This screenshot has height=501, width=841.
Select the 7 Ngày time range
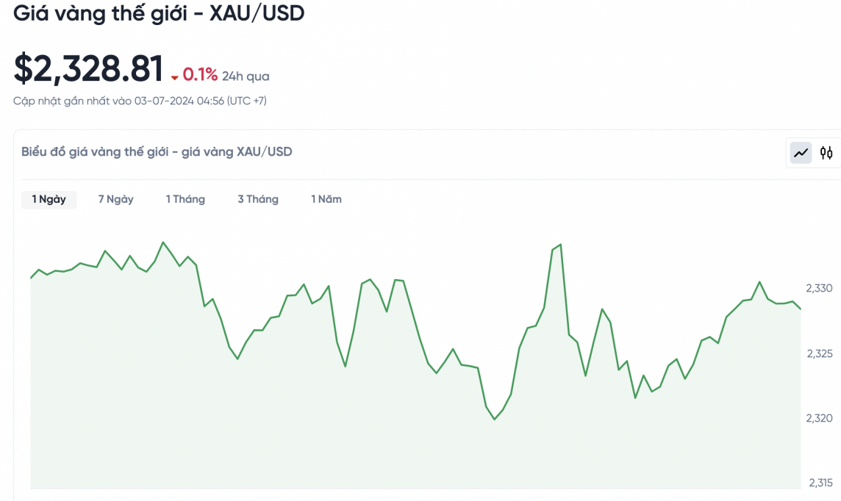click(115, 199)
